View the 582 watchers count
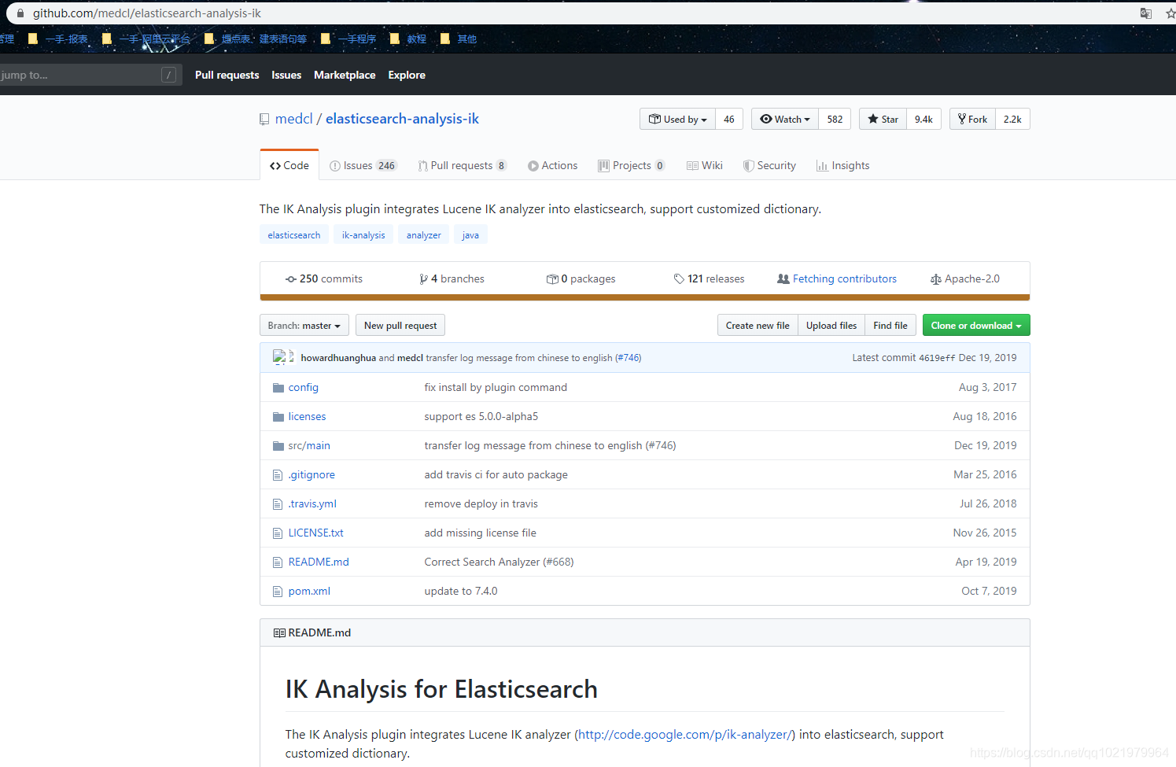This screenshot has width=1176, height=767. click(835, 119)
